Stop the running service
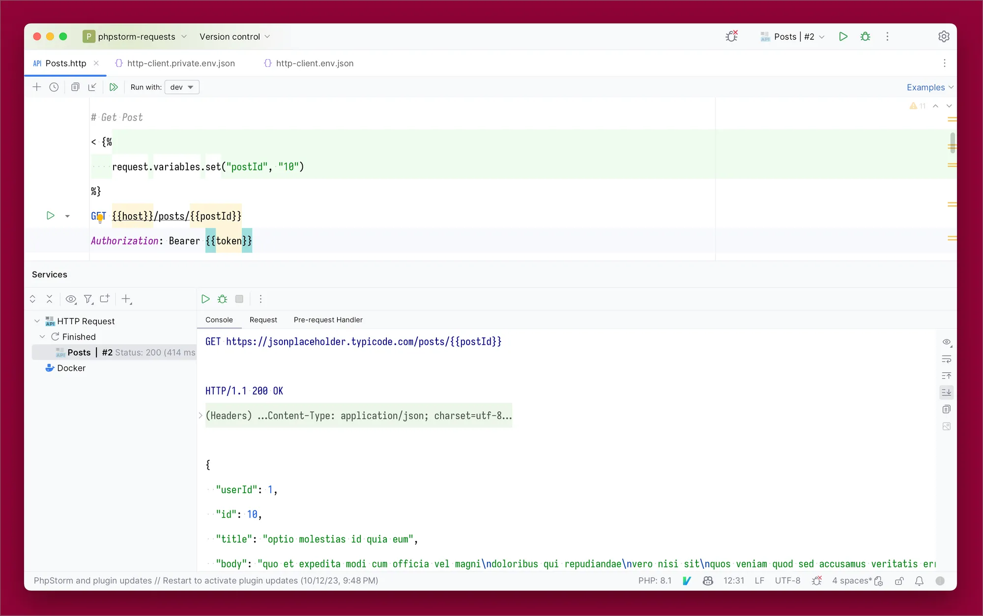 pyautogui.click(x=239, y=299)
